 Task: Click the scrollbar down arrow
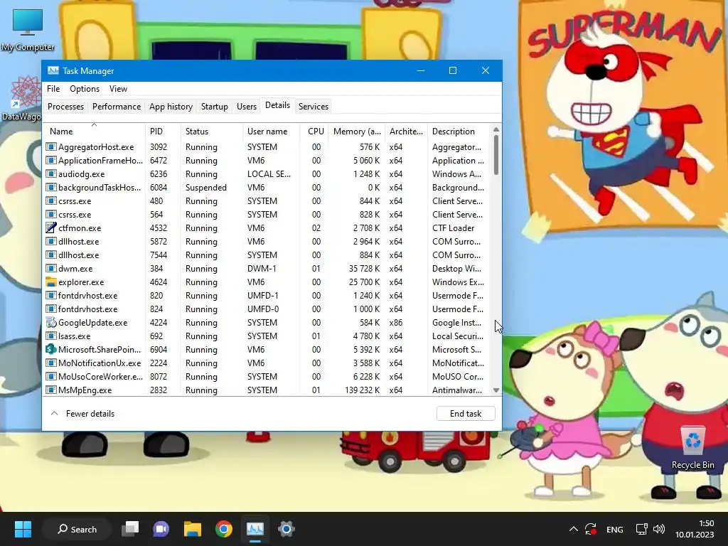click(x=496, y=390)
